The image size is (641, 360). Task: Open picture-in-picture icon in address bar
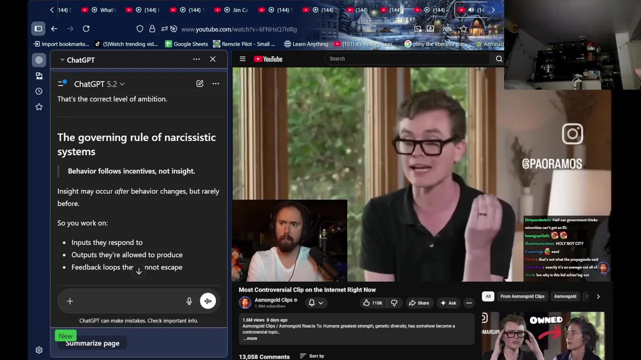pos(418,29)
